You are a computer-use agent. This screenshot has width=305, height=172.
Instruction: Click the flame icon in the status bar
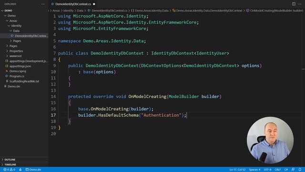20,170
